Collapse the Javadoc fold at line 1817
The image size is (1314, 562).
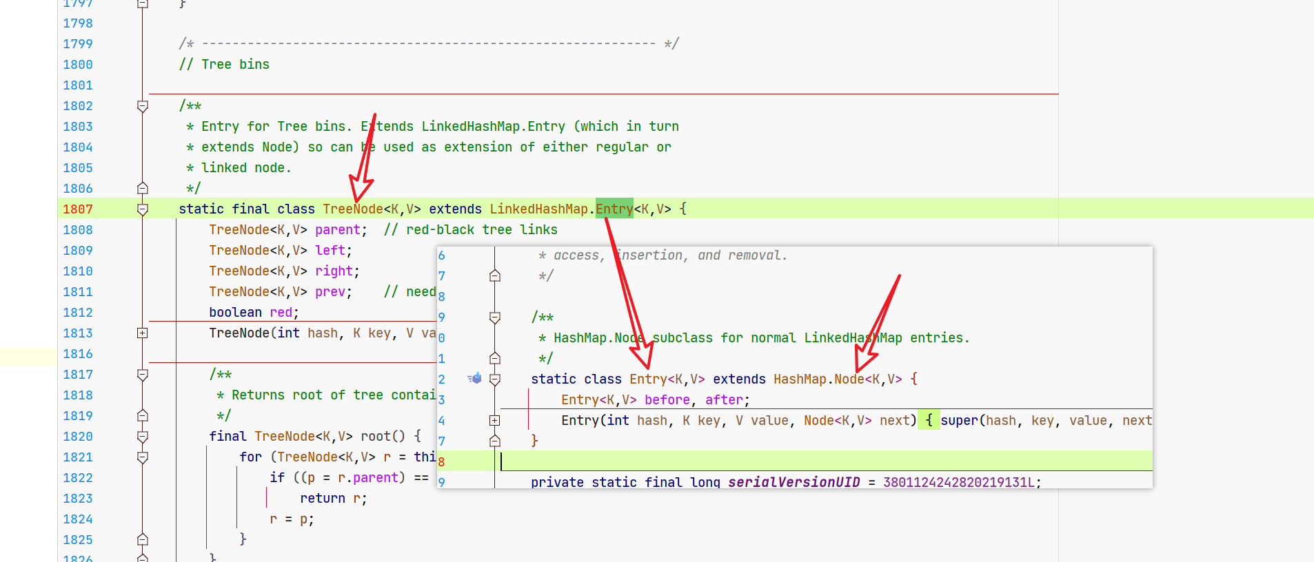[143, 375]
